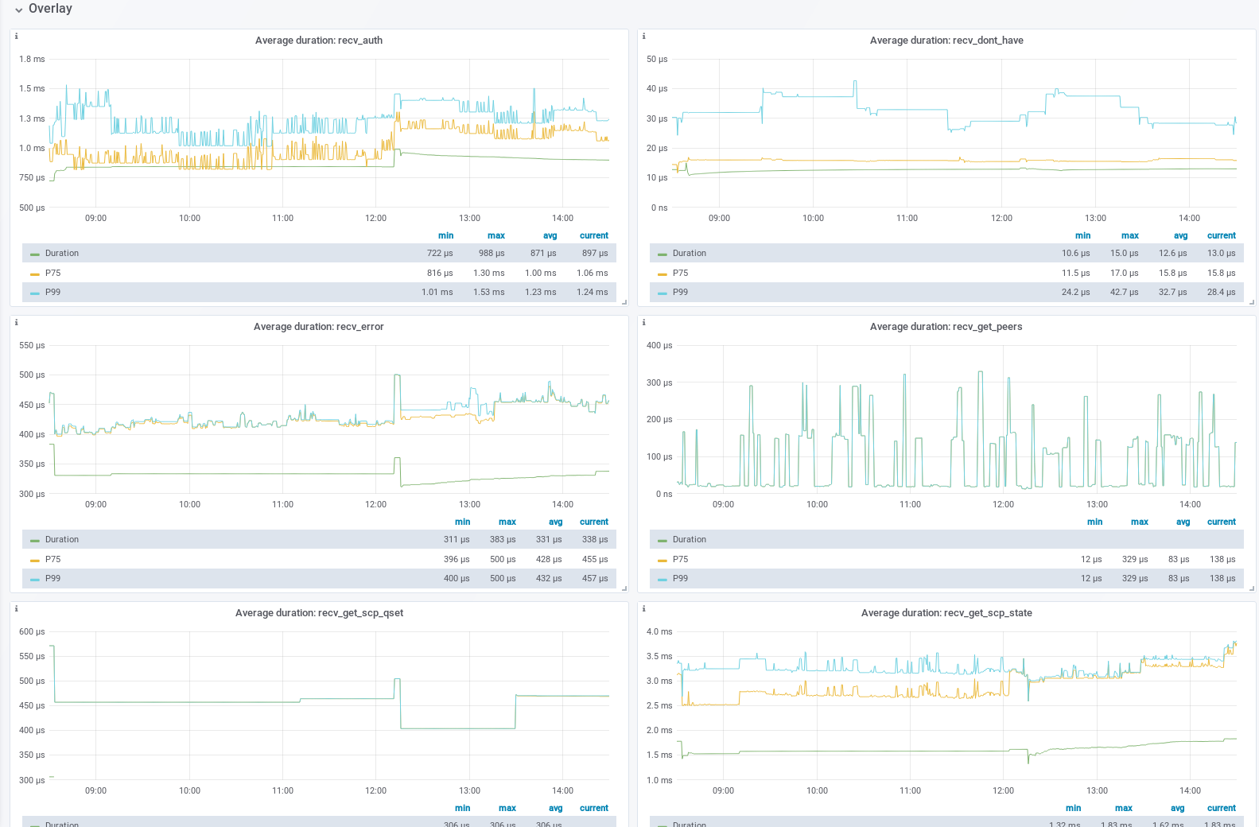Click Overlay row title text
The image size is (1259, 827).
pos(50,9)
